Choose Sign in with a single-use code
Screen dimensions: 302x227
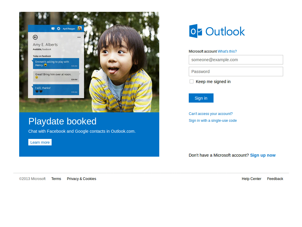click(213, 121)
